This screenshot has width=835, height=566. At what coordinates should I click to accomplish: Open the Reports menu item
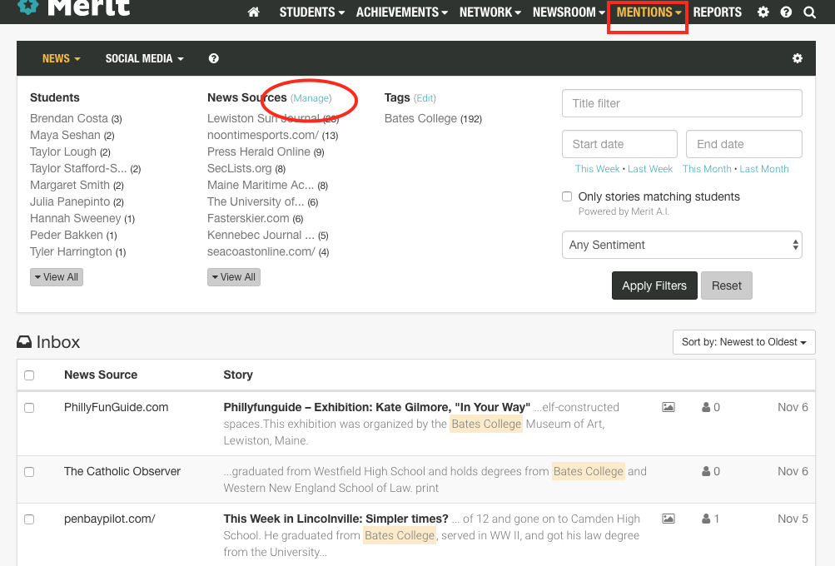(x=717, y=12)
